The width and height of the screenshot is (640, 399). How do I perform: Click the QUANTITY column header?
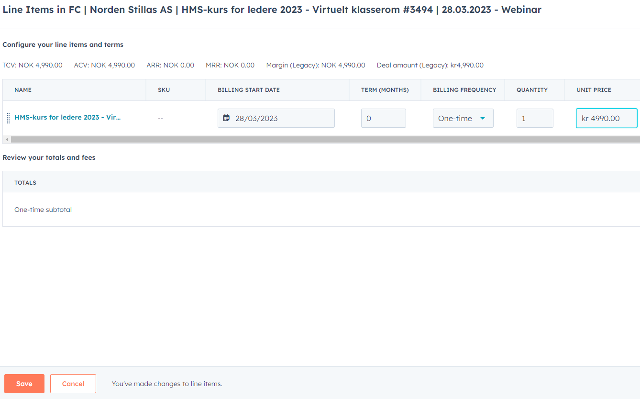click(x=532, y=90)
